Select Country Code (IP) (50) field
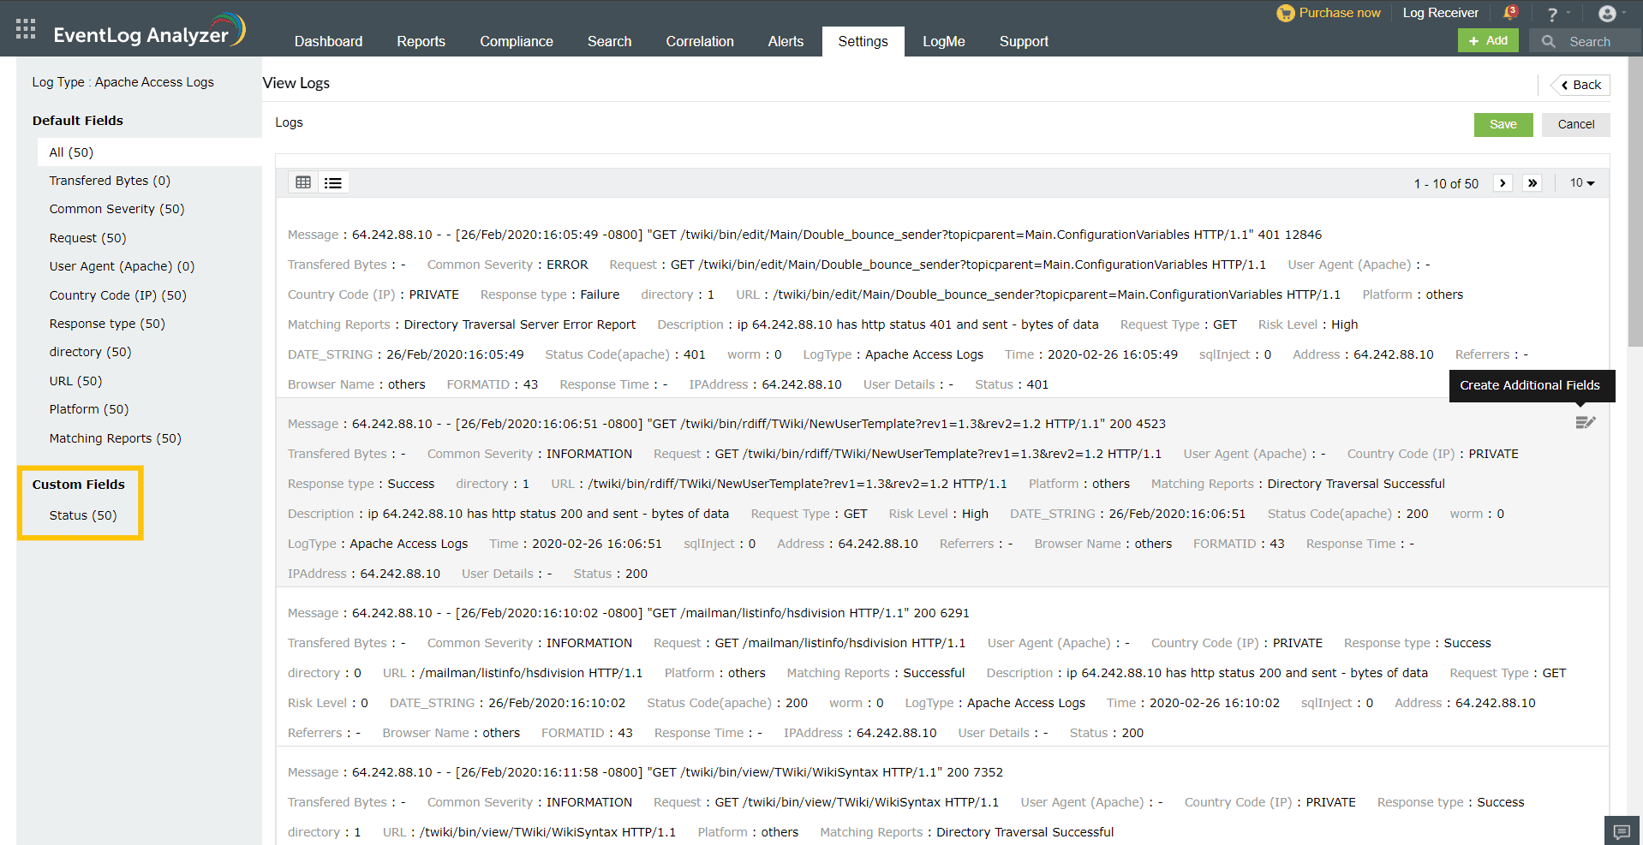This screenshot has height=845, width=1643. pos(117,295)
